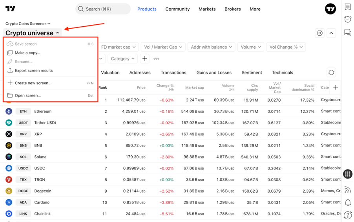Click the ETH ticker badge
This screenshot has width=354, height=222.
click(x=23, y=111)
